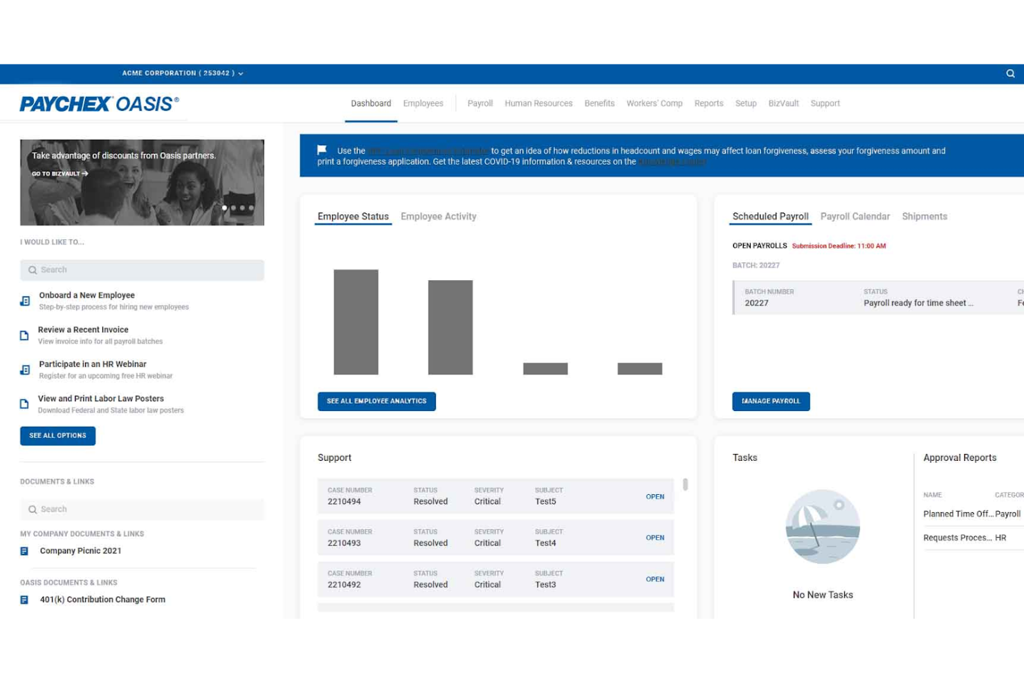Switch to the Employee Activity tab
1024x683 pixels.
439,217
